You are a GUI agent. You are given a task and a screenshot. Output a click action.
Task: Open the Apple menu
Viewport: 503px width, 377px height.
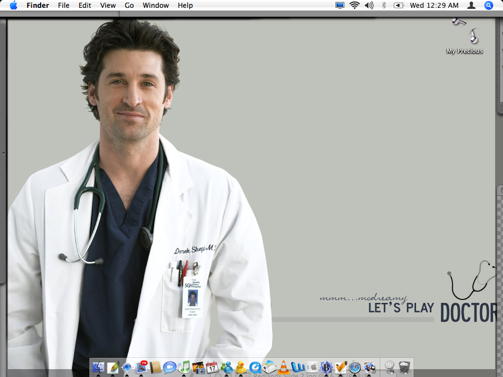(13, 5)
